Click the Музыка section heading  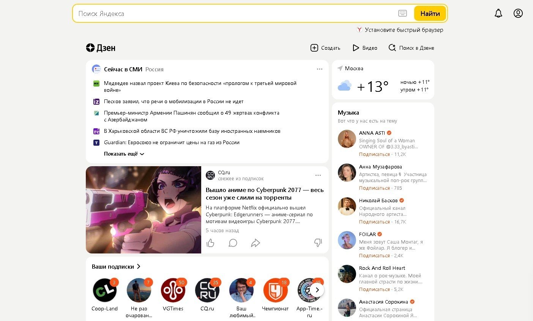pos(348,113)
